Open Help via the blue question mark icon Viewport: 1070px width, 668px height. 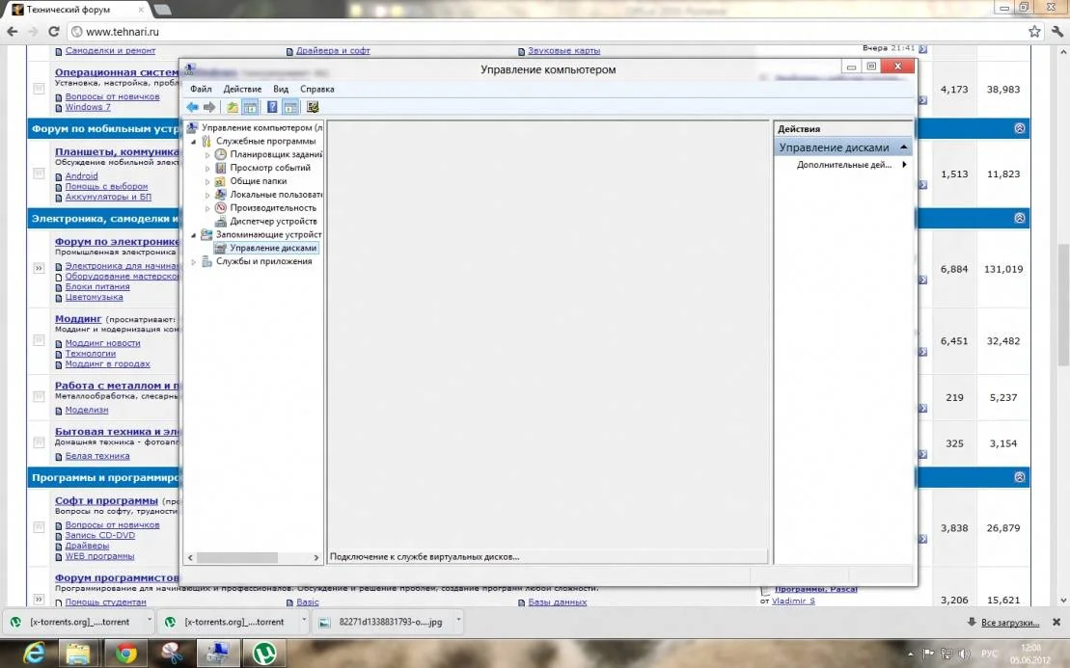tap(272, 107)
